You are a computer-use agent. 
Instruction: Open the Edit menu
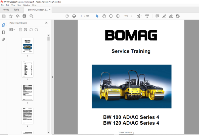[8, 5]
